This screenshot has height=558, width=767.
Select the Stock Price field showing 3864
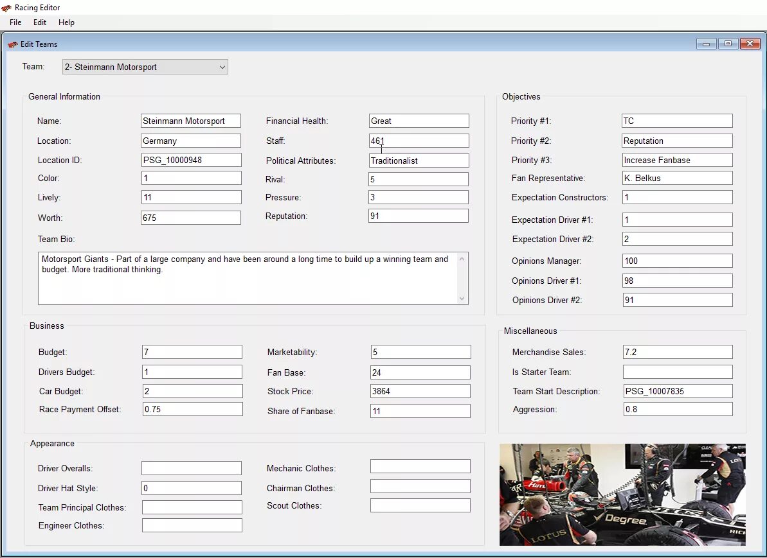point(420,390)
